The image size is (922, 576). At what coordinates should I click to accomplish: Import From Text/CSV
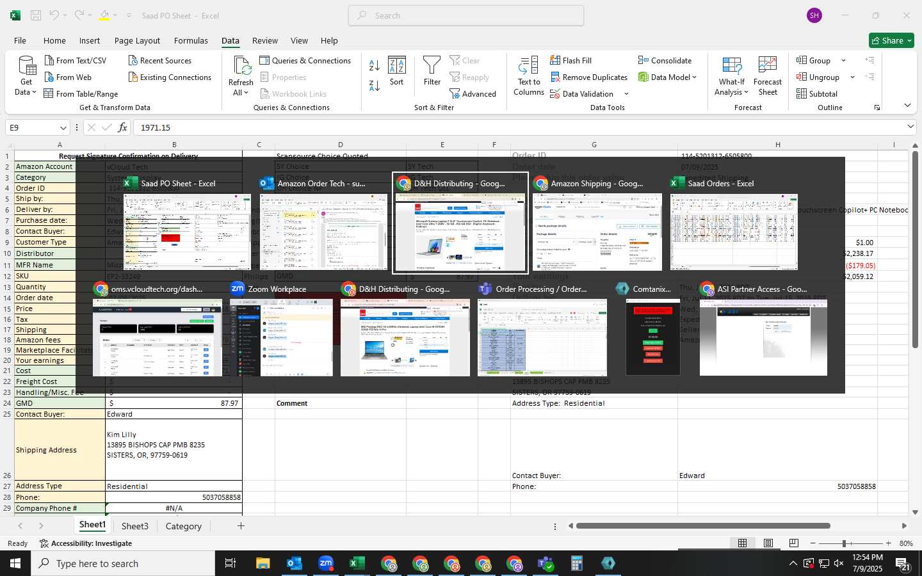pos(76,60)
